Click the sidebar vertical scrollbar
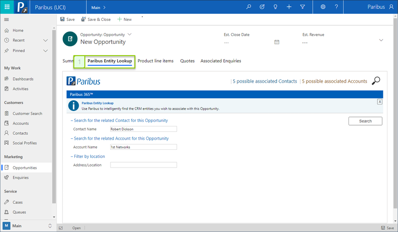The width and height of the screenshot is (398, 232). (x=54, y=117)
